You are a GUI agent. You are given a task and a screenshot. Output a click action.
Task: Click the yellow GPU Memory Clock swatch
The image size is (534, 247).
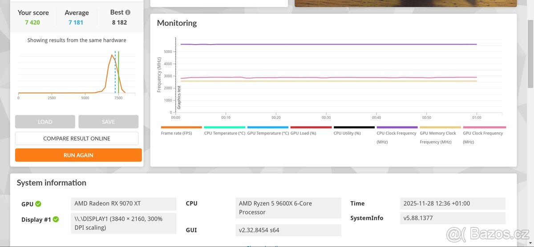click(x=440, y=127)
